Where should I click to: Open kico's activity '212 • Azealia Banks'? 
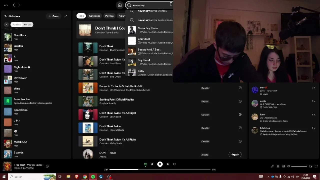pyautogui.click(x=284, y=118)
